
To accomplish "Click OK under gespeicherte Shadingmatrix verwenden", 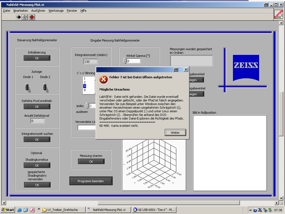I will 37,185.
